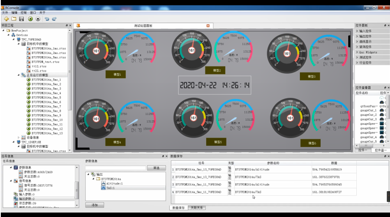Open the 控制 menu
This screenshot has height=217, width=390.
[23, 13]
